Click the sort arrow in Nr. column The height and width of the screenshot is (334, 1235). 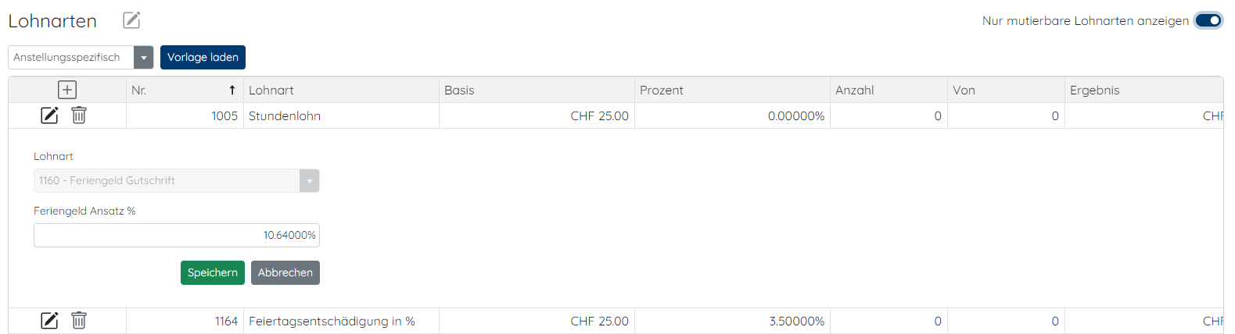pyautogui.click(x=232, y=90)
